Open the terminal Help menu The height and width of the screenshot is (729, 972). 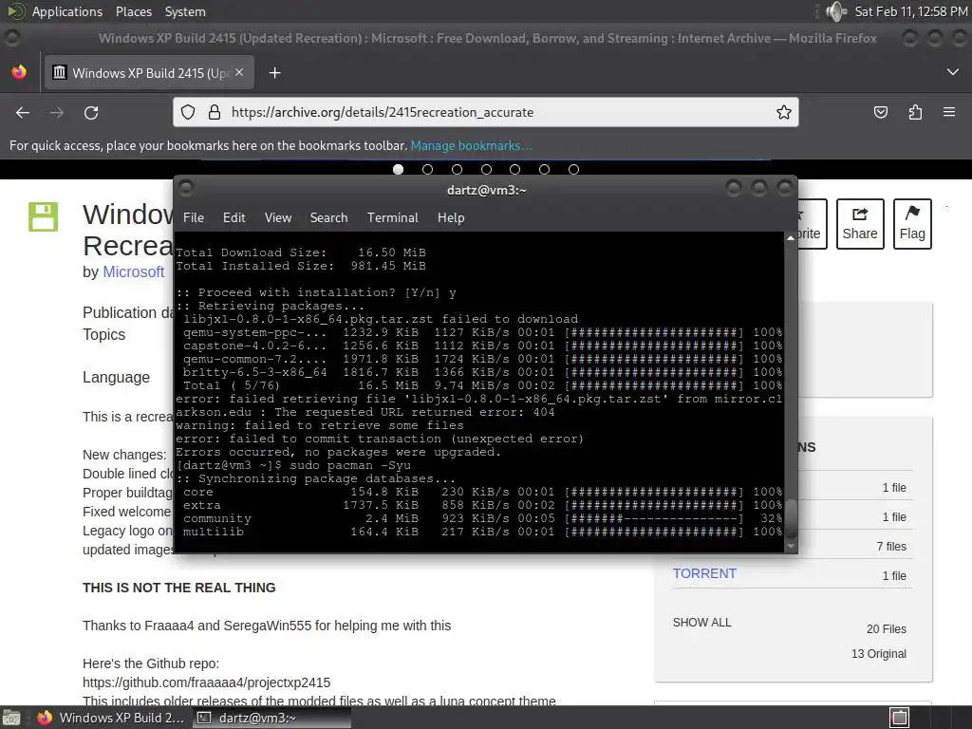point(451,217)
